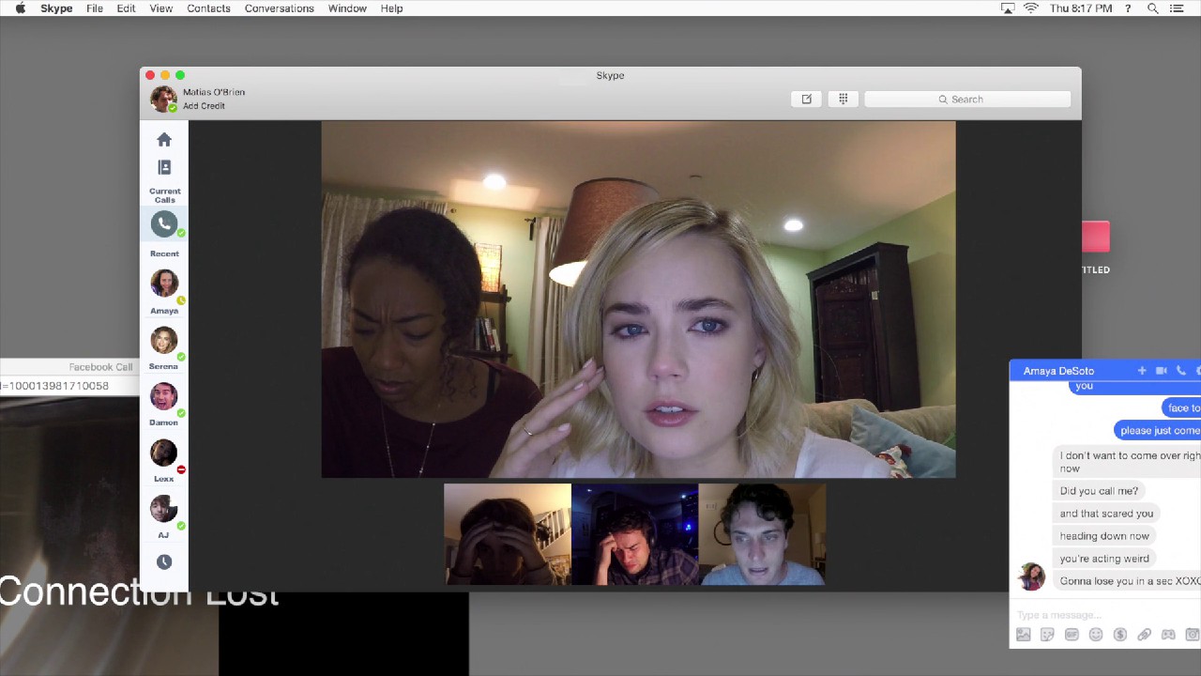
Task: Open Spotlight search in menu bar
Action: coord(1152,8)
